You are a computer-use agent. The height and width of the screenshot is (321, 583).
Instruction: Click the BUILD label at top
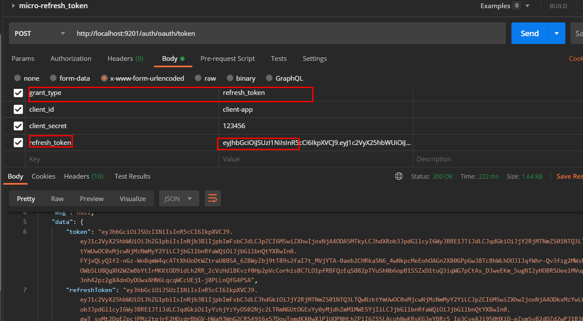[558, 6]
